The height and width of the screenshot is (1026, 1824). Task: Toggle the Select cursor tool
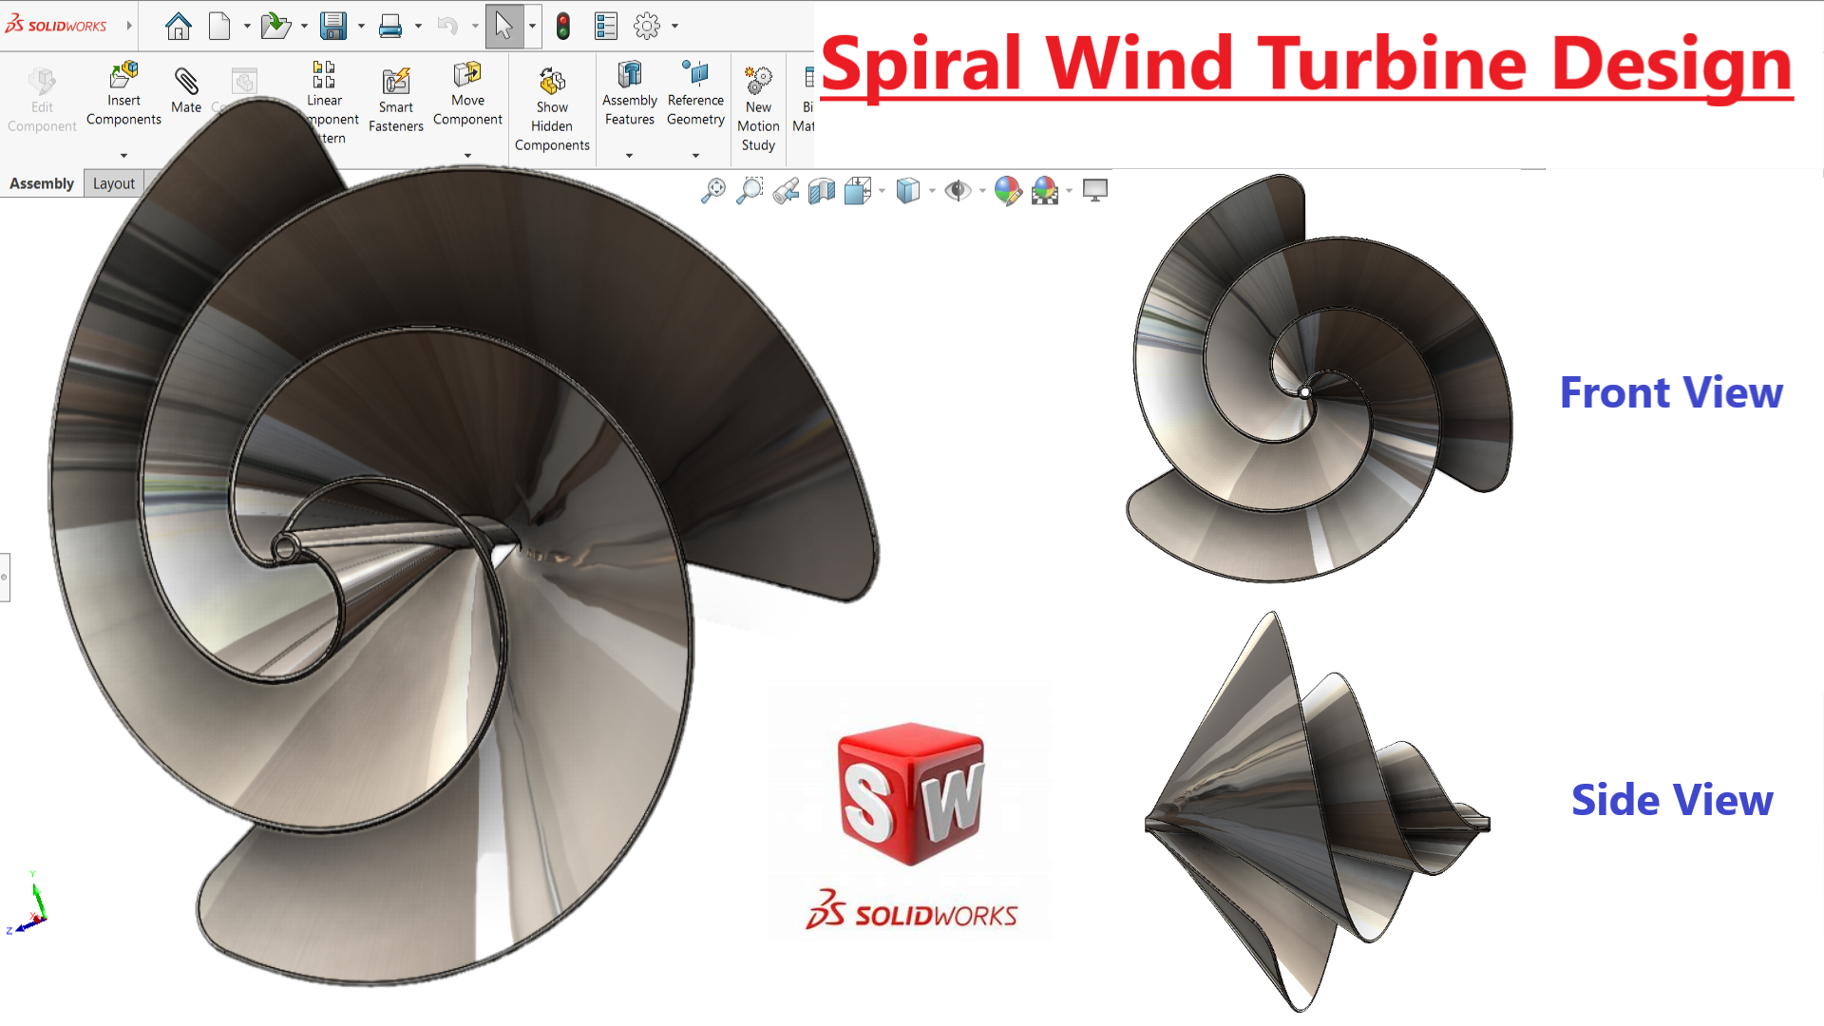503,27
